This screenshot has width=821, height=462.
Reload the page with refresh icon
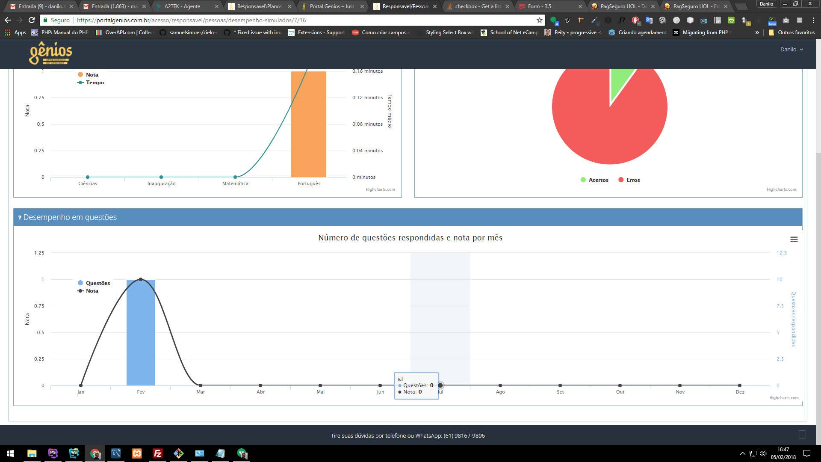(x=32, y=20)
